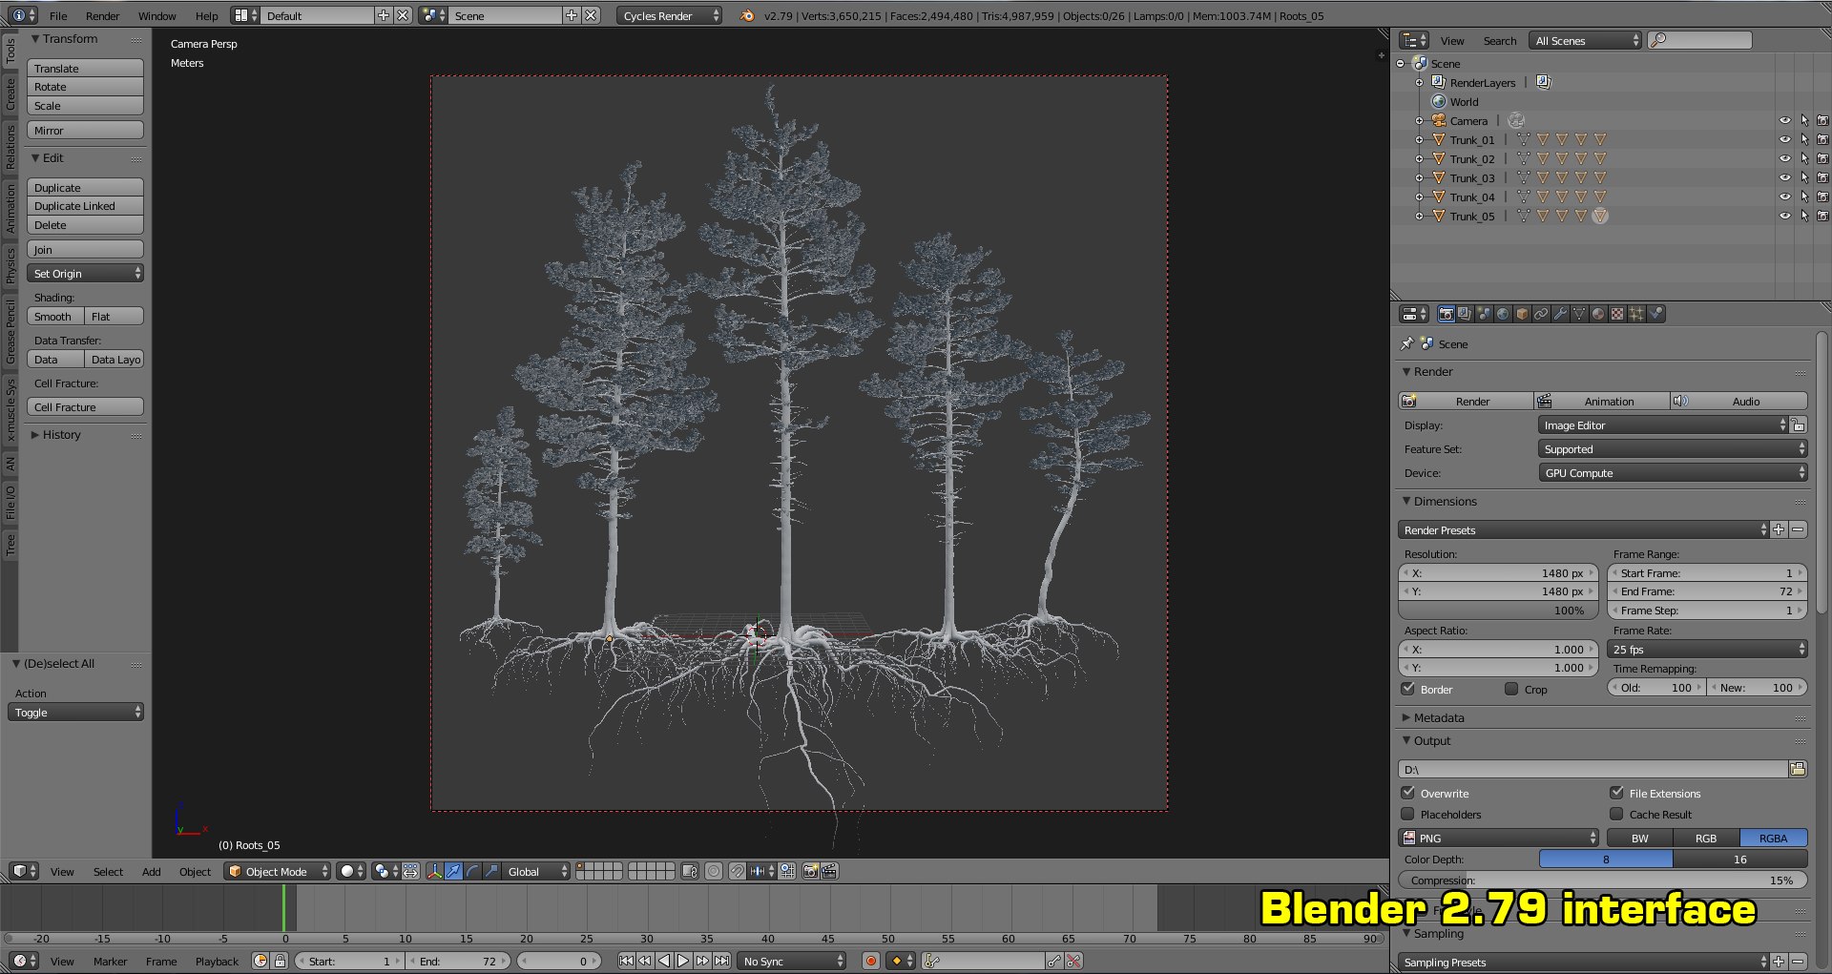Open the Device dropdown (GPU Compute)
This screenshot has height=974, width=1832.
[x=1673, y=472]
